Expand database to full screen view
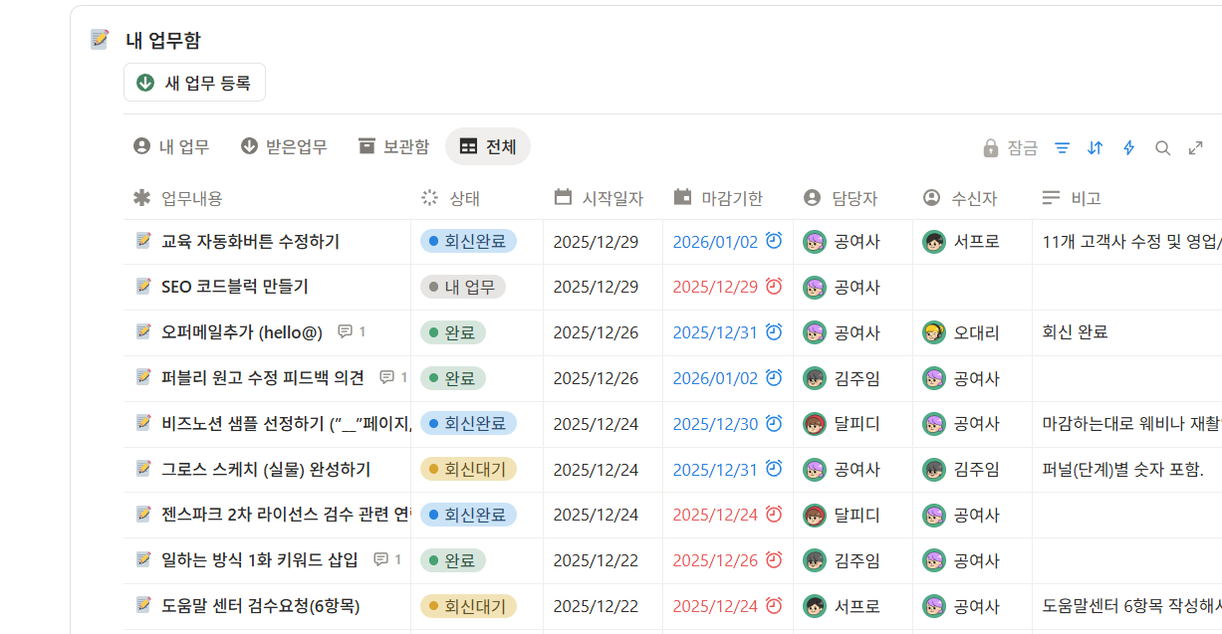This screenshot has width=1222, height=634. (1196, 147)
